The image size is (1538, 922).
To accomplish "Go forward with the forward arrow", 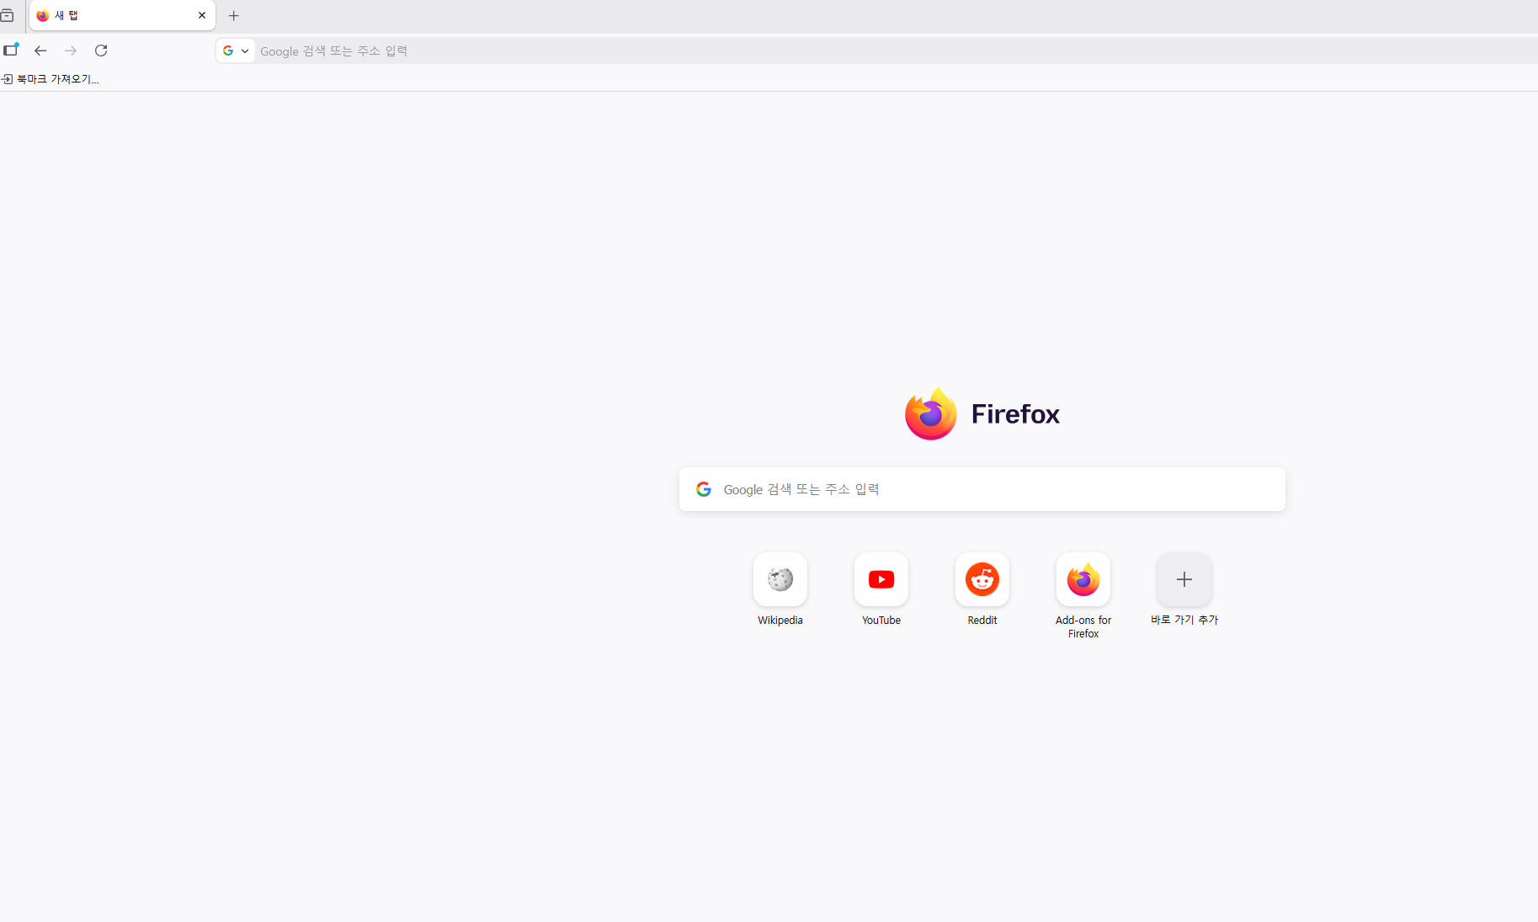I will coord(71,51).
